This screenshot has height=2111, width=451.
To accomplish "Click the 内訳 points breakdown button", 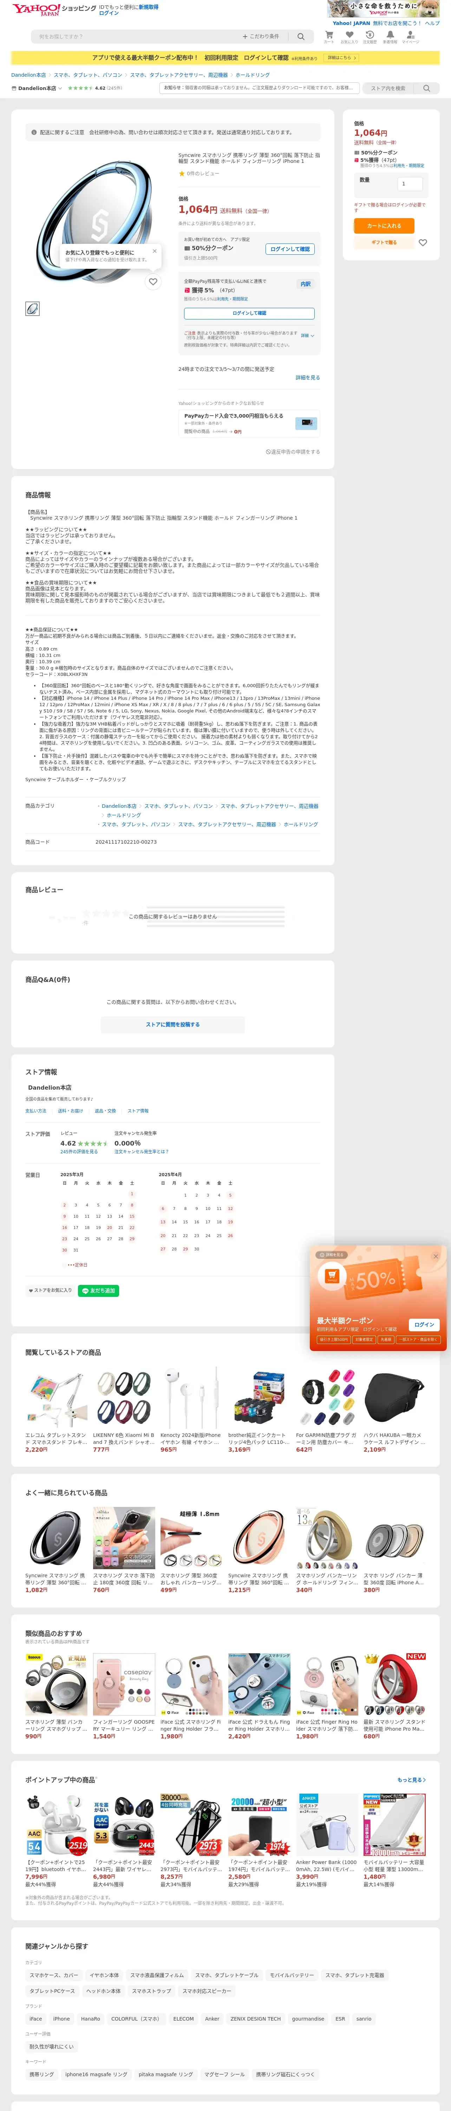I will pyautogui.click(x=305, y=284).
